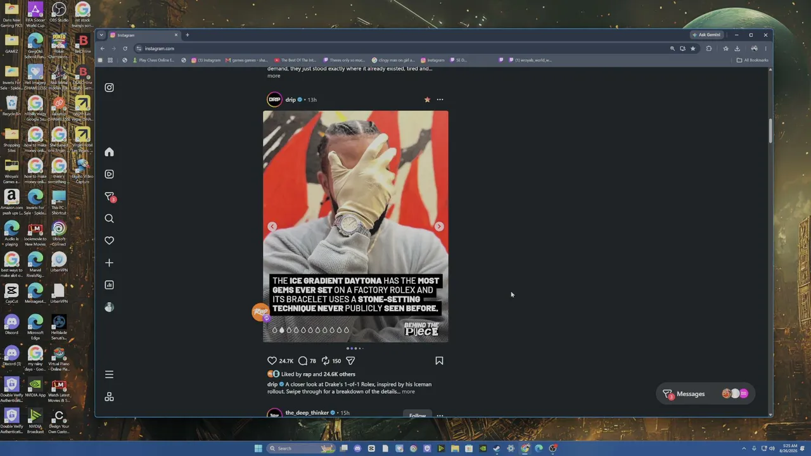Open Theres only so much bookmark
811x456 pixels.
[344, 60]
